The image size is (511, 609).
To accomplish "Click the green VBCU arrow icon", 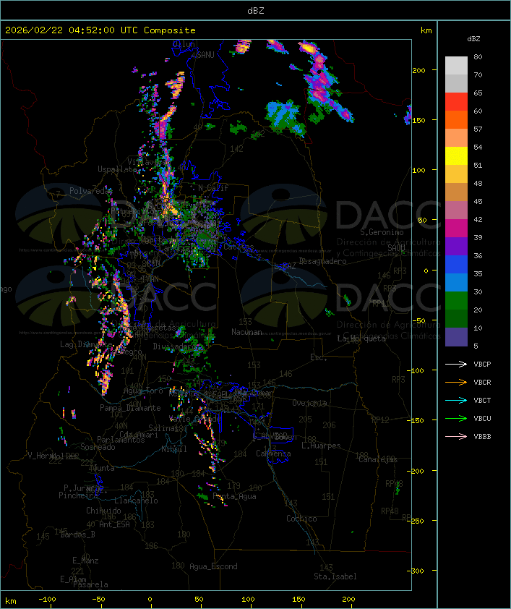I will [456, 418].
